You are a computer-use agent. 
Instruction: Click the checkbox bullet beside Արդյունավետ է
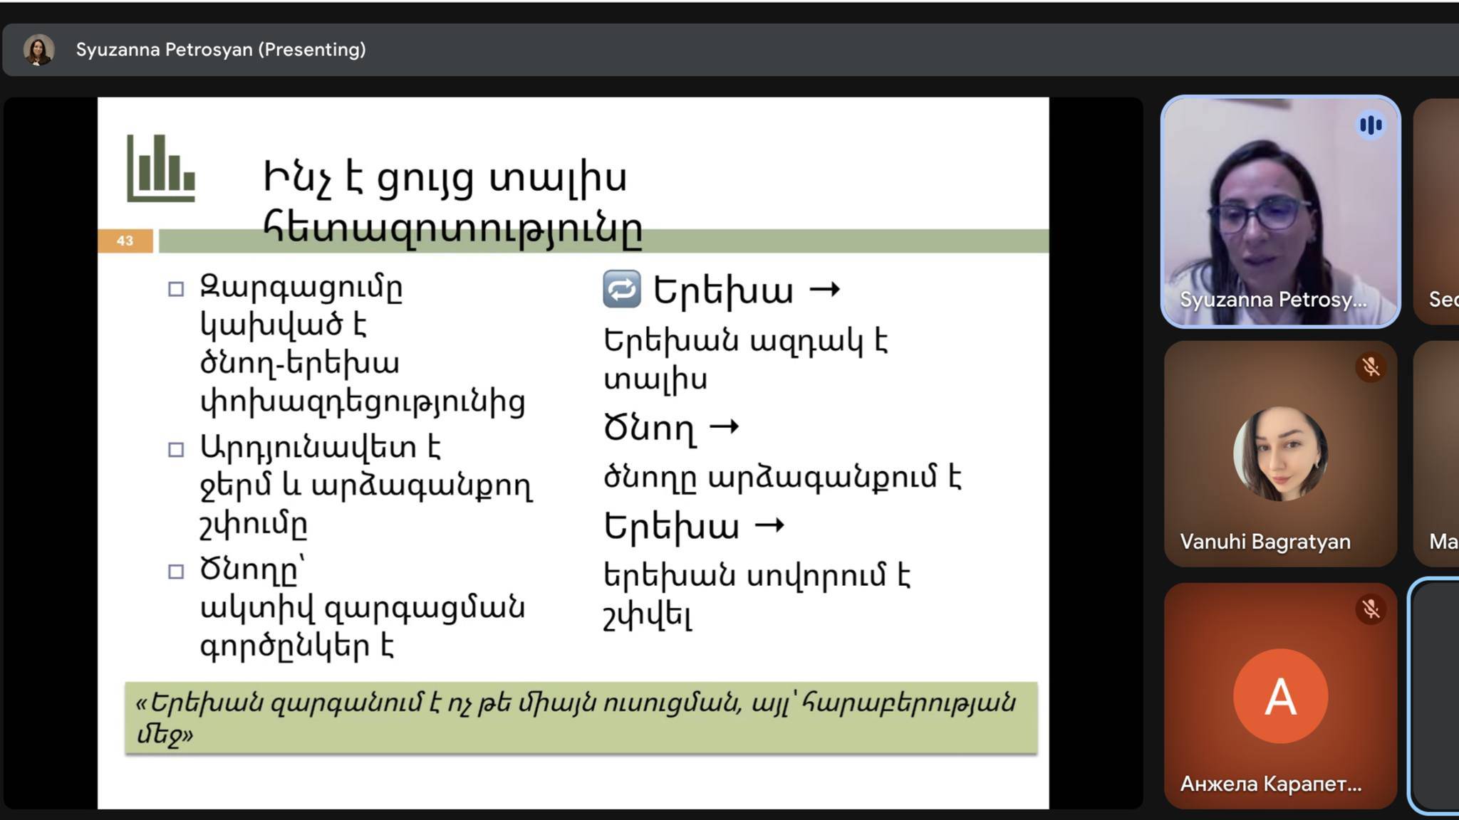coord(176,449)
